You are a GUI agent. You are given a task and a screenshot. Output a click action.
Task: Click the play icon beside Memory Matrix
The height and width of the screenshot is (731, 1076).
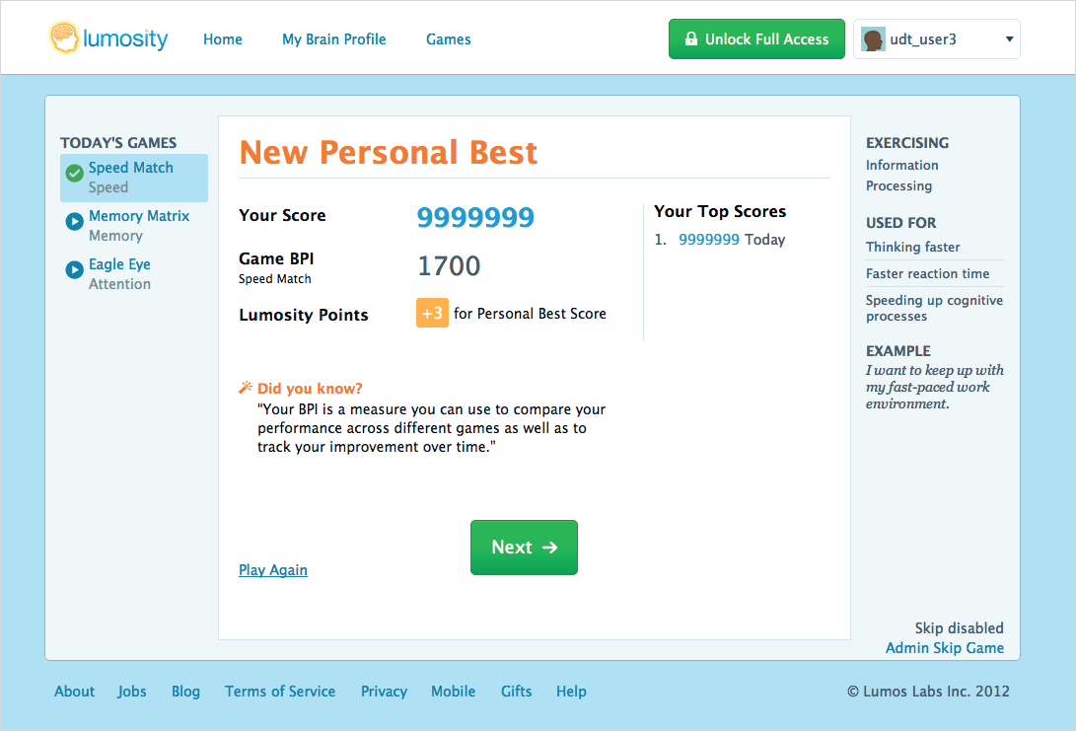click(74, 222)
